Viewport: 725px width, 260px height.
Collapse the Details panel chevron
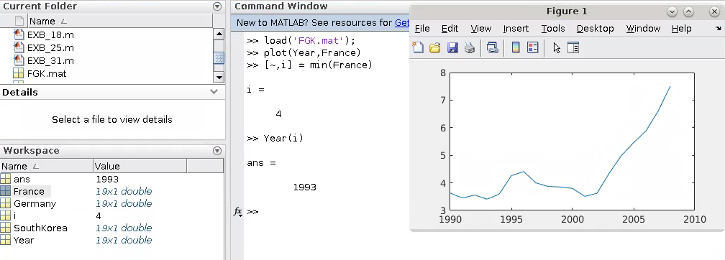[214, 91]
